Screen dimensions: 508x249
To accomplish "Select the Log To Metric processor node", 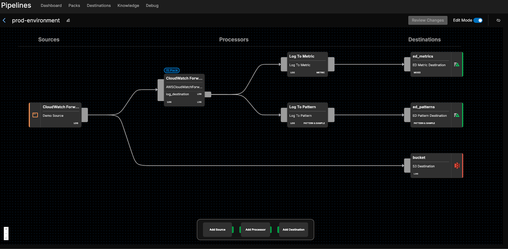I will click(307, 64).
